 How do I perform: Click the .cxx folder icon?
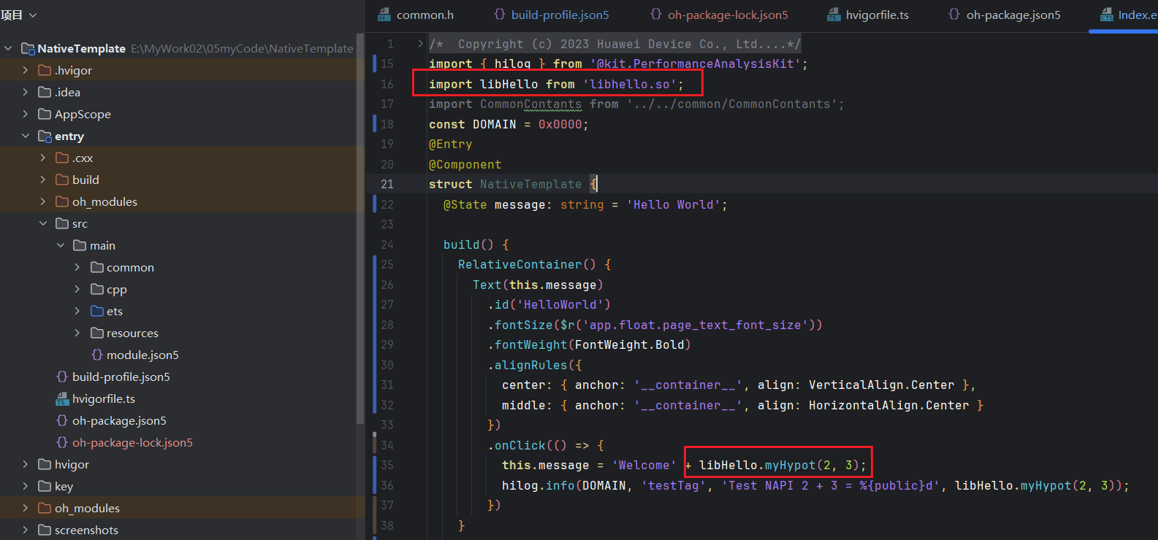62,158
